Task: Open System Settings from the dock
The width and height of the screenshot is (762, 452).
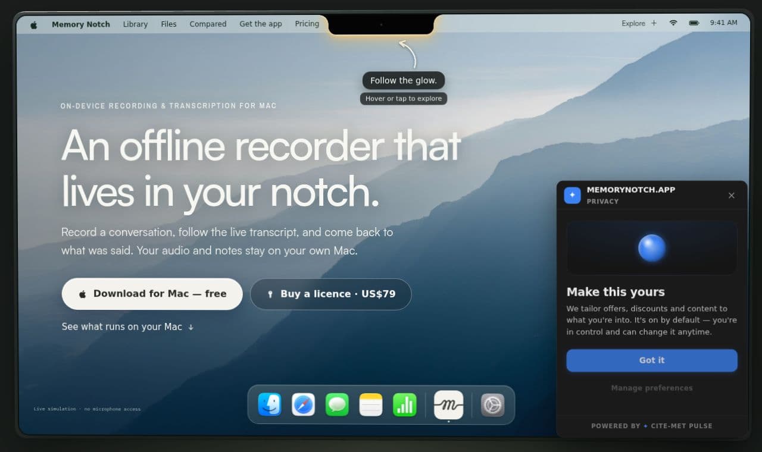Action: pos(493,405)
